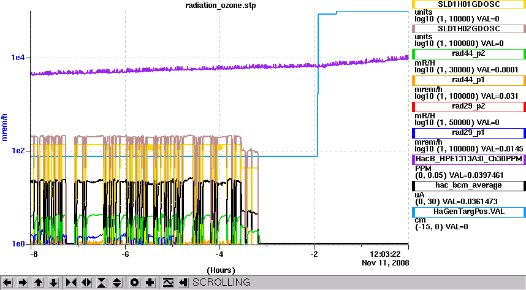This screenshot has height=290, width=526.
Task: Click the return-to-scrolling arrow icon
Action: click(183, 283)
